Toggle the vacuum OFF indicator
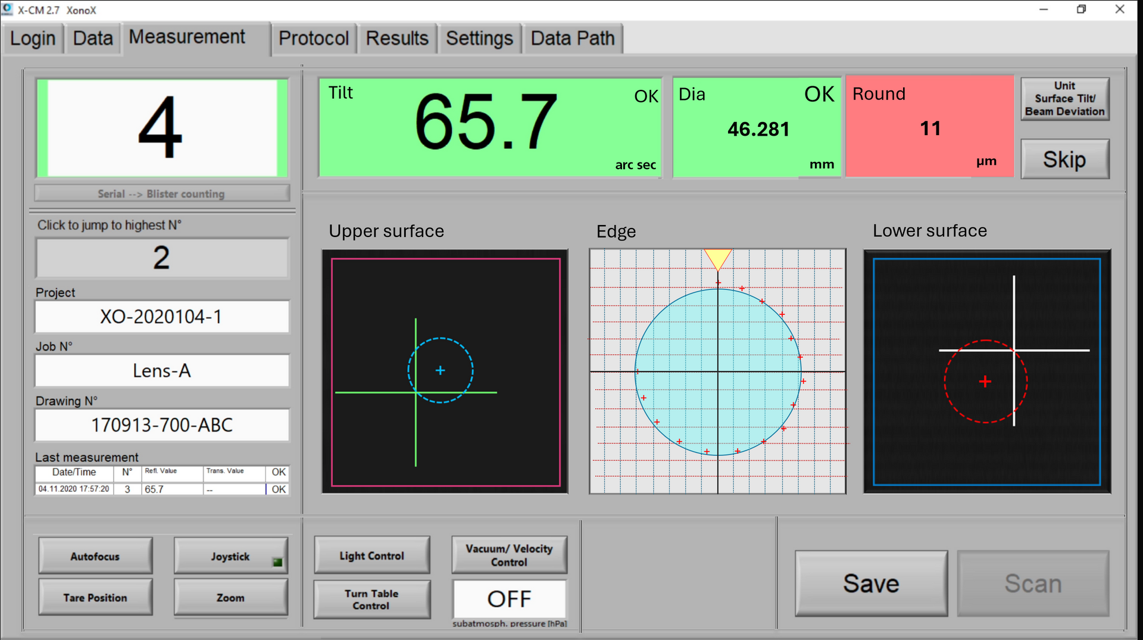Image resolution: width=1143 pixels, height=640 pixels. (x=509, y=599)
